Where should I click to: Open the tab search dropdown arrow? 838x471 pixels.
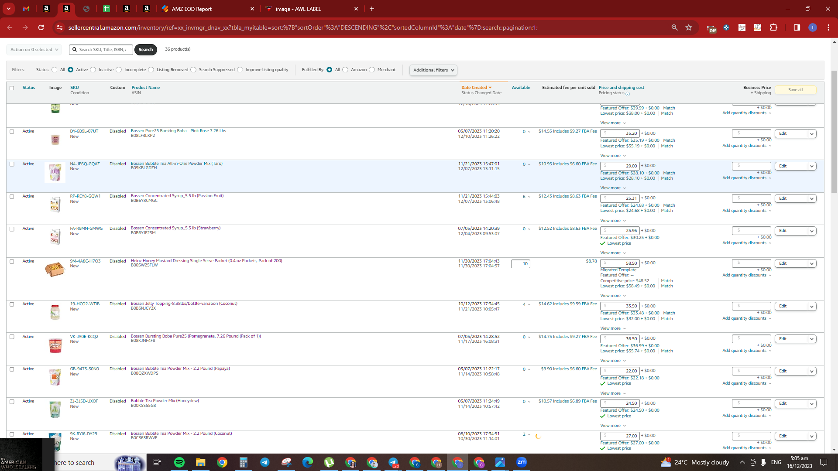click(x=9, y=9)
